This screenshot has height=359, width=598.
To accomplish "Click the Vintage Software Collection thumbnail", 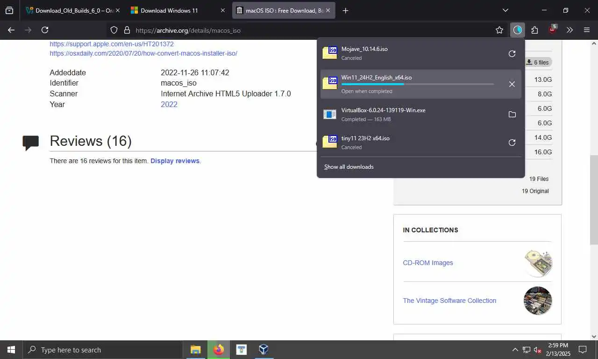I will (x=538, y=301).
